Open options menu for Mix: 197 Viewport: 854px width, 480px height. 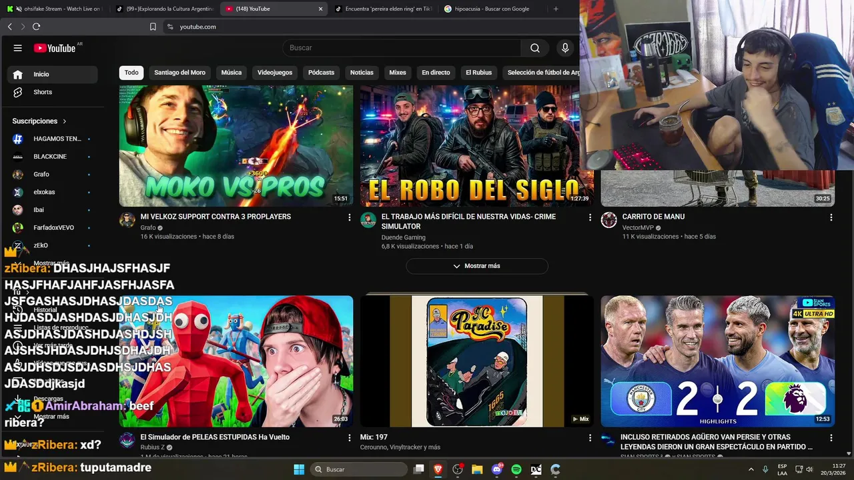[x=590, y=438]
